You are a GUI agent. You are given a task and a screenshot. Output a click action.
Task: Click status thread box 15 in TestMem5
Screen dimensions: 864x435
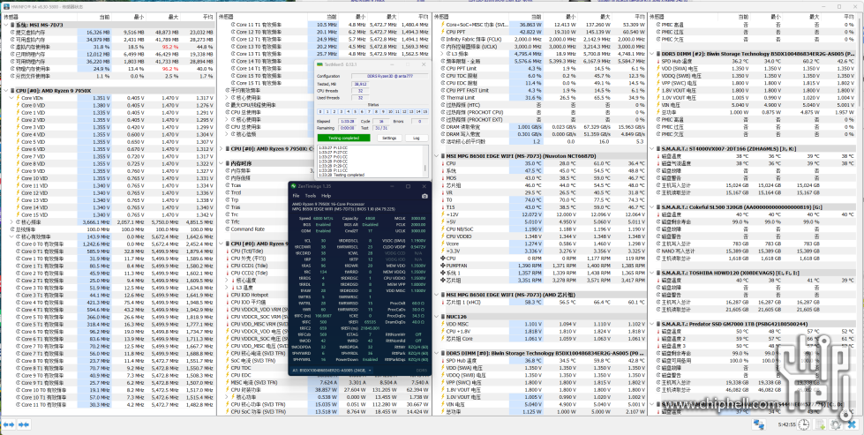(424, 112)
